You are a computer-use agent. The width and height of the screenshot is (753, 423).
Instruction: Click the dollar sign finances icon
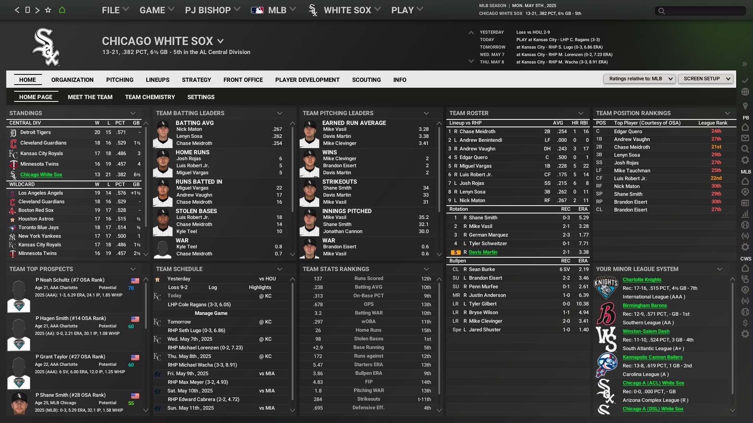tap(745, 323)
